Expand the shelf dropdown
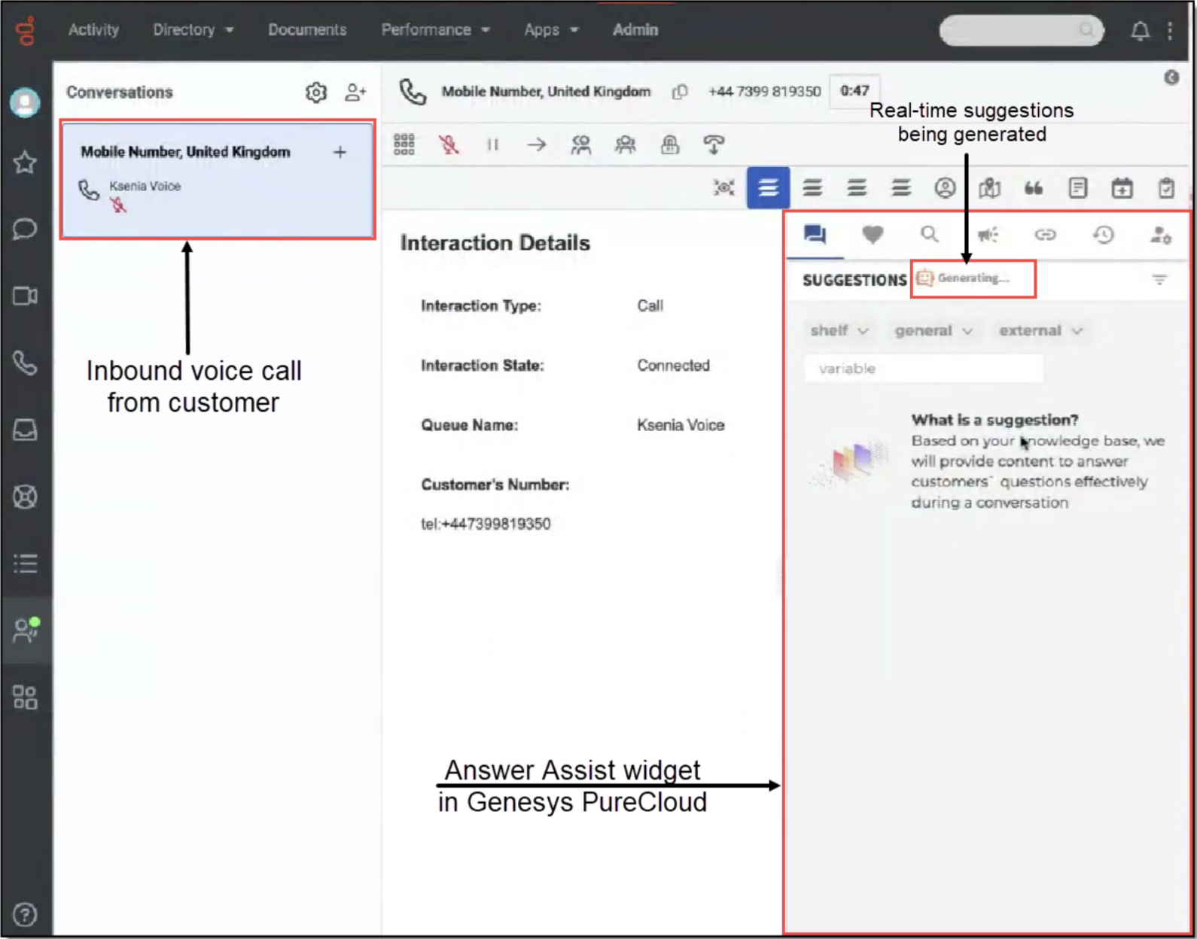 click(839, 330)
